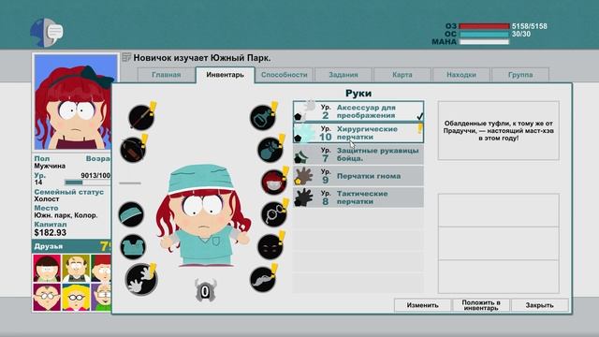Click the Друзья friends header
The height and width of the screenshot is (337, 599).
71,246
